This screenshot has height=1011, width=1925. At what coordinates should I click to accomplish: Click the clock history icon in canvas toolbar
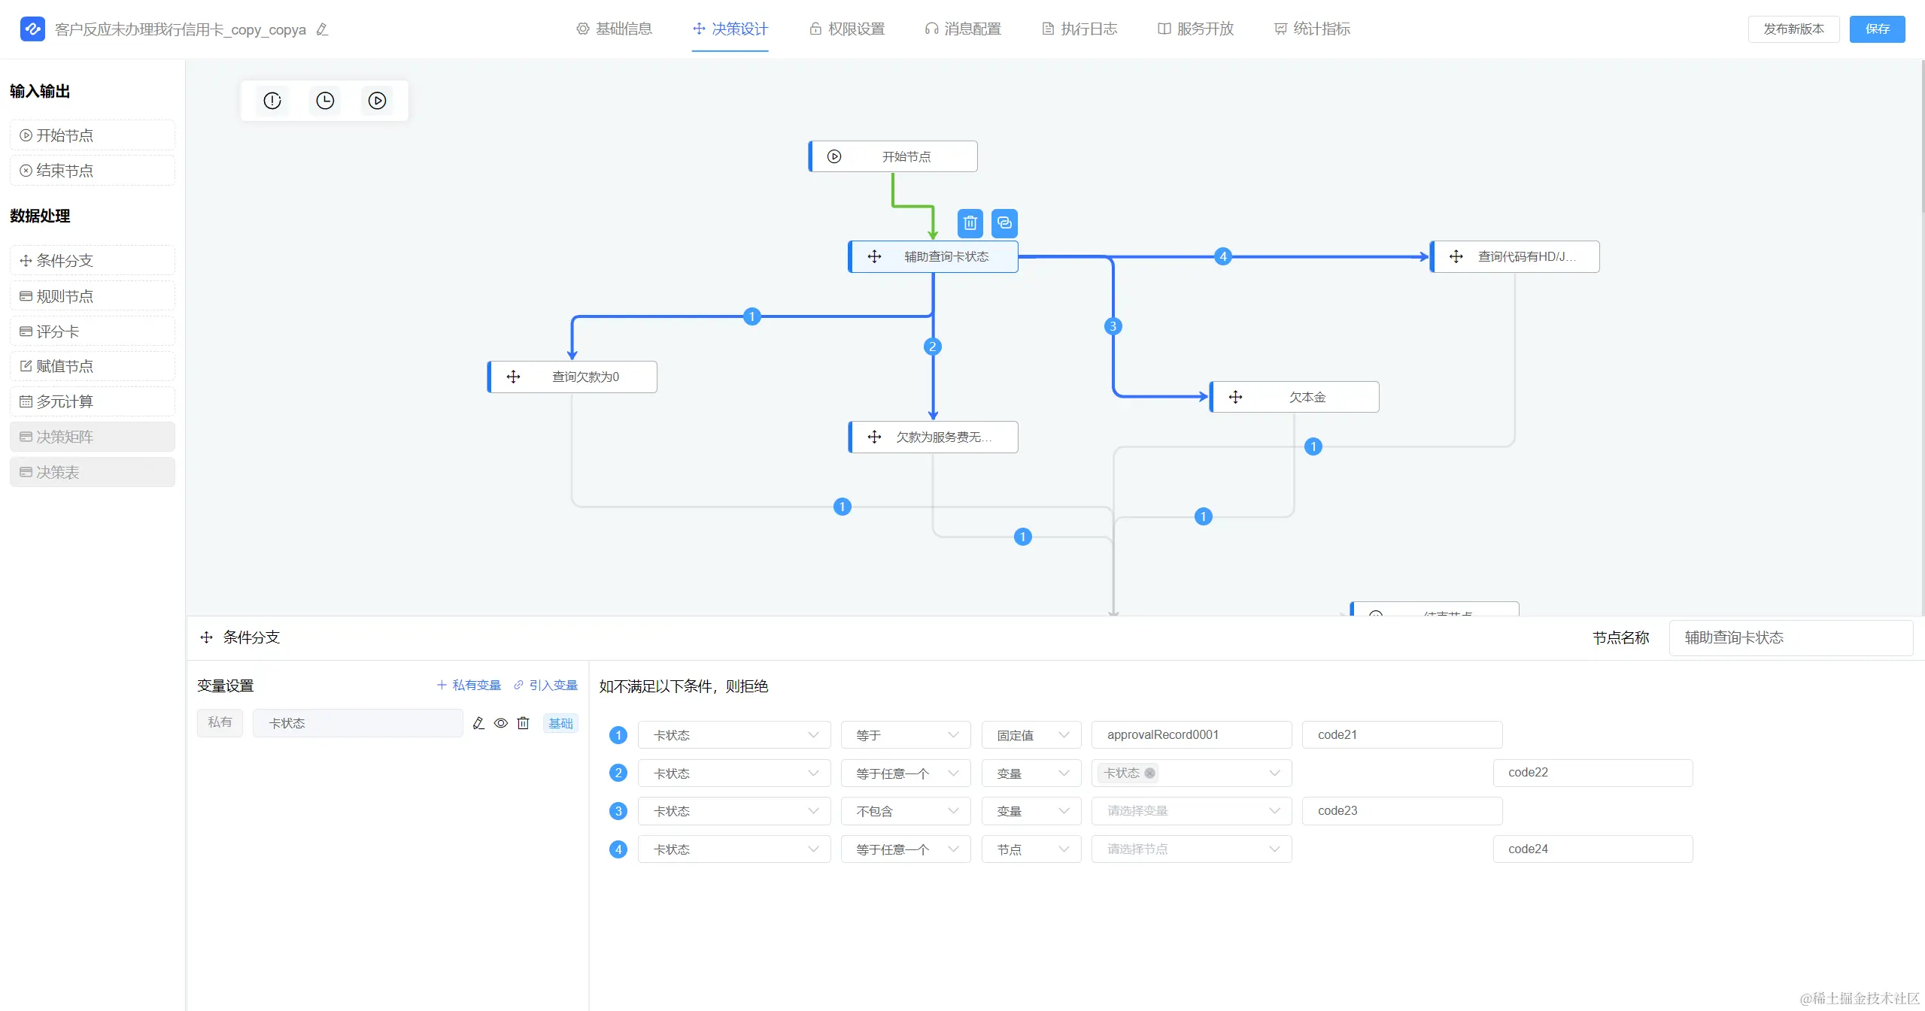[325, 101]
